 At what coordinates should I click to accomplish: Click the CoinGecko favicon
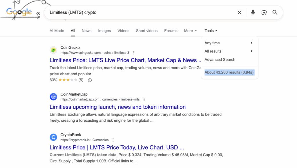[x=53, y=50]
